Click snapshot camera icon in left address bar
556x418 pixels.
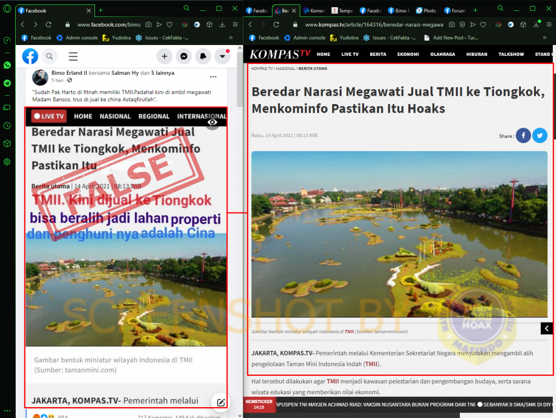tap(149, 24)
